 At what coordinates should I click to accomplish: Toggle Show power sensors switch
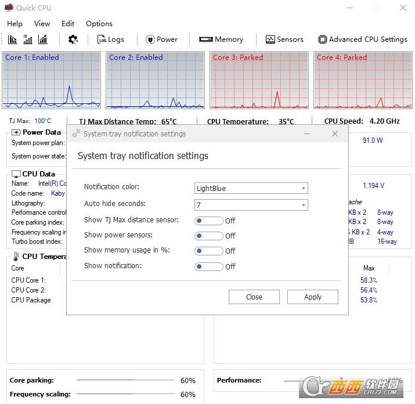(x=209, y=236)
